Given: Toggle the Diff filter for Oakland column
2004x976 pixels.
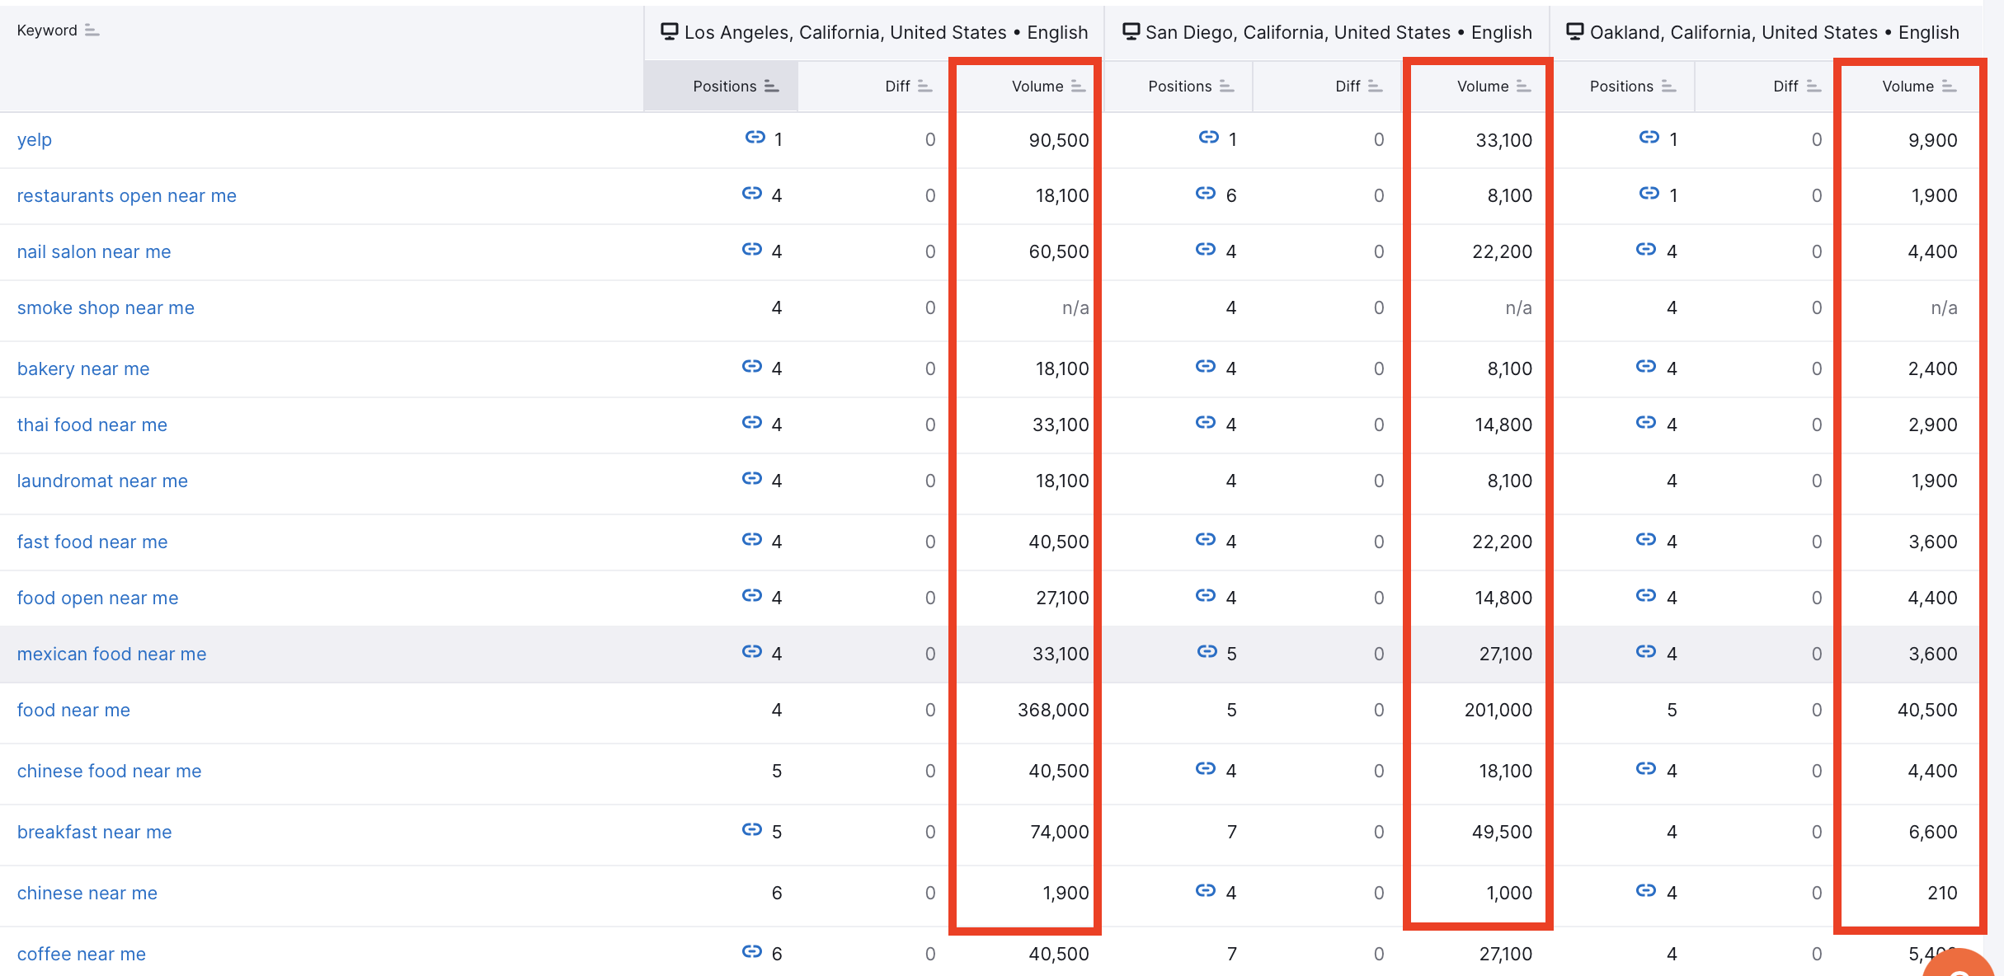Looking at the screenshot, I should 1813,84.
